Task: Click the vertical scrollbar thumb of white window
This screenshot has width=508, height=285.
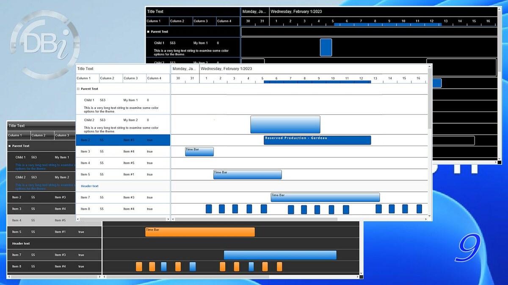Action: [430, 99]
